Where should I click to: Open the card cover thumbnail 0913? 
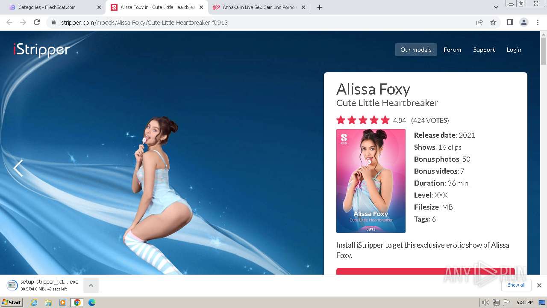coord(371,181)
